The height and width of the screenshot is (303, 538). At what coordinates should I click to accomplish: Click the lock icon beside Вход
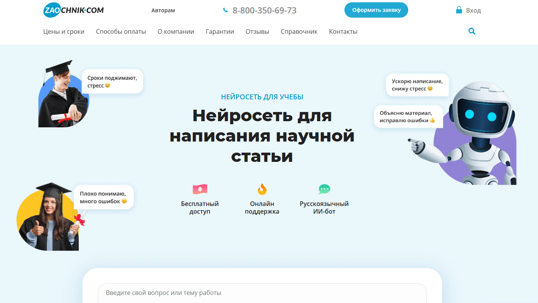click(459, 10)
